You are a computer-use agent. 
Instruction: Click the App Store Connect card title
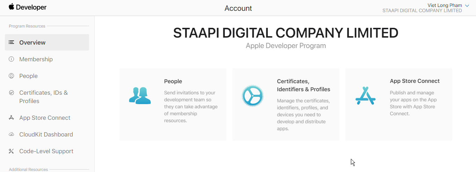[414, 81]
